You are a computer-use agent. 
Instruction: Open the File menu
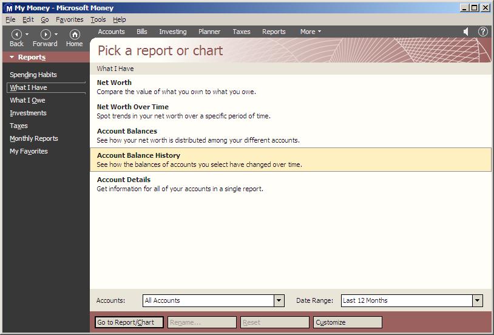(x=10, y=19)
